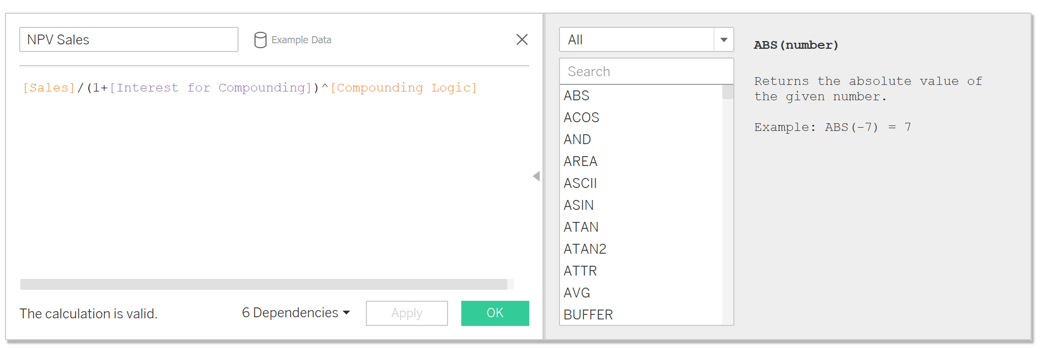Select the ATTR function
The width and height of the screenshot is (1041, 349).
pyautogui.click(x=580, y=271)
